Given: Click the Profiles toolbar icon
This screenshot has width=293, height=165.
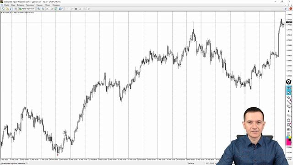Looking at the screenshot, I should (7, 9).
